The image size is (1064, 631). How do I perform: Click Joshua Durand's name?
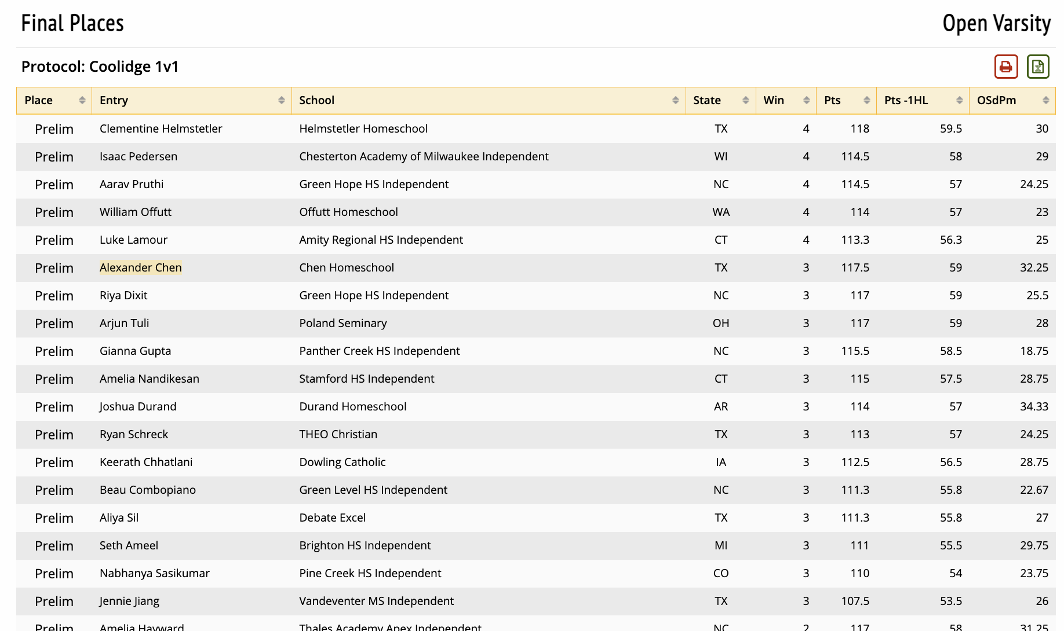tap(138, 406)
